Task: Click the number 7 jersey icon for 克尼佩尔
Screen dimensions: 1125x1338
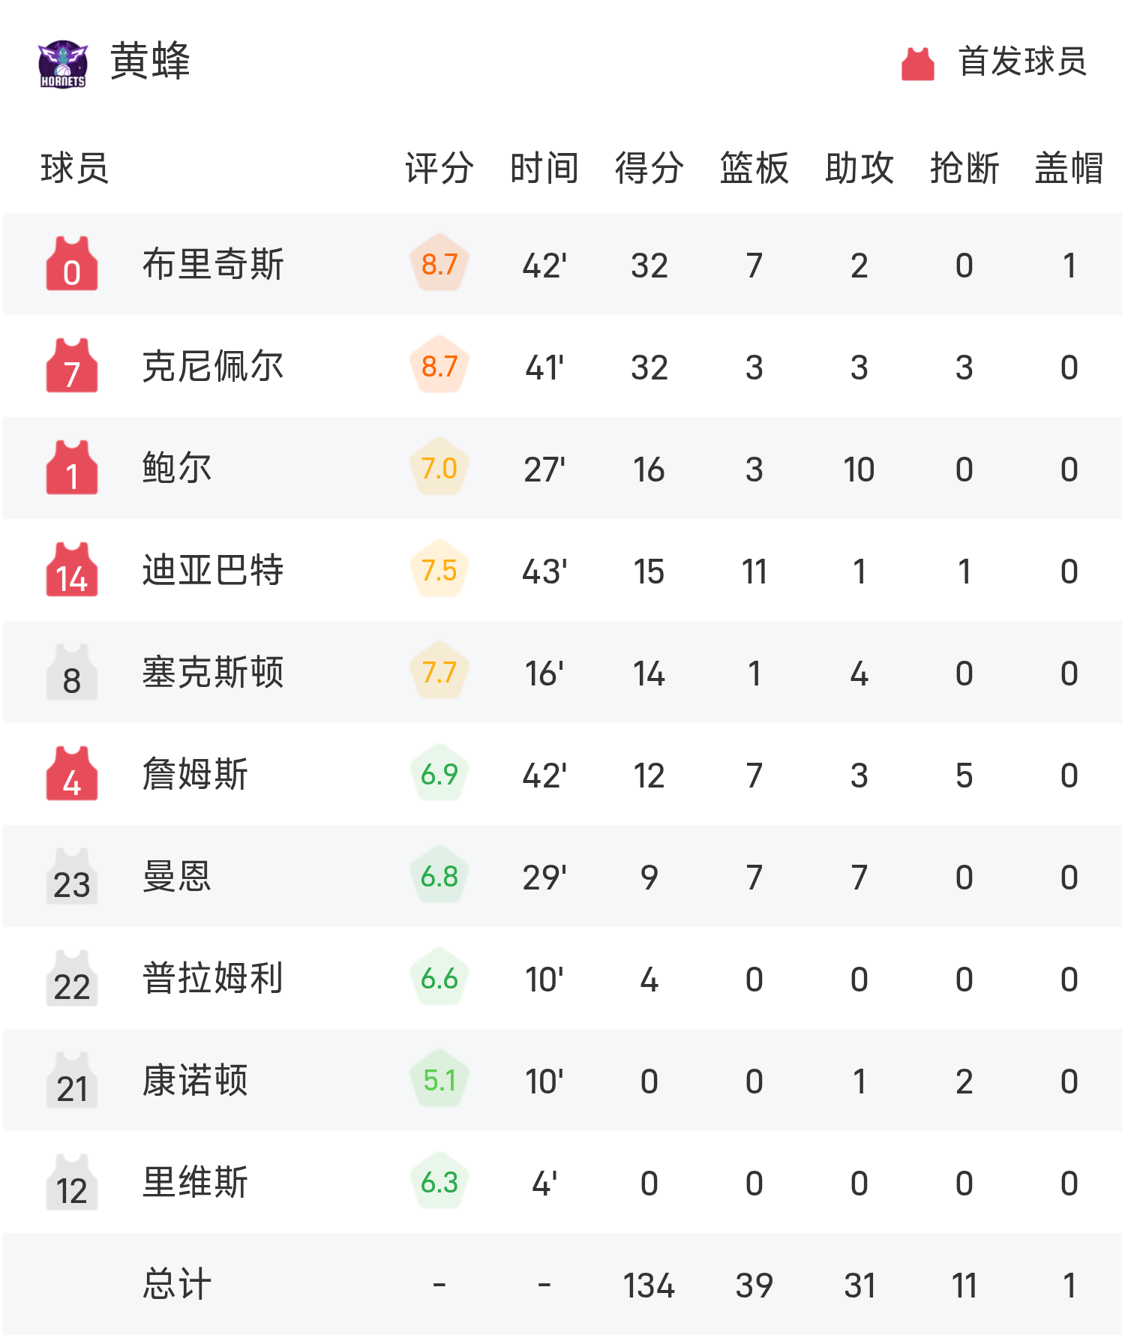Action: pyautogui.click(x=72, y=366)
